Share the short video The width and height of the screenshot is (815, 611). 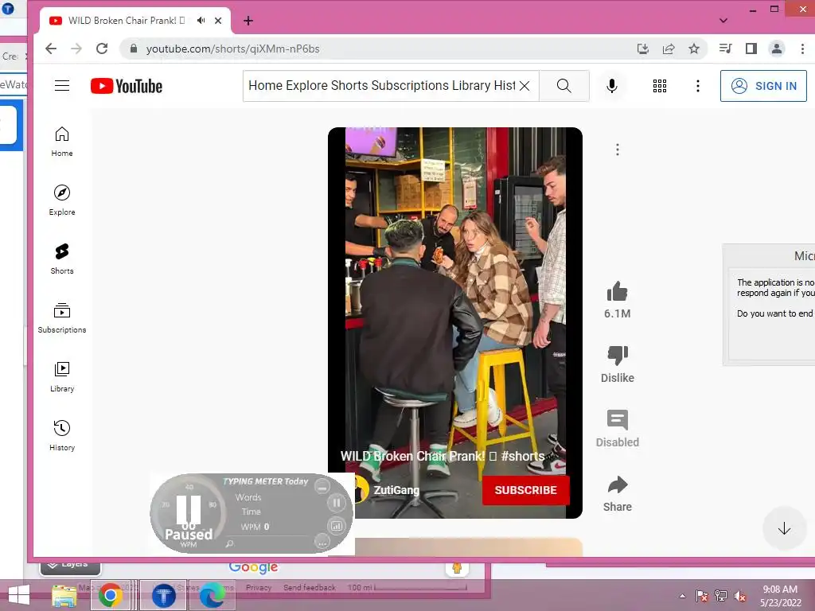617,485
